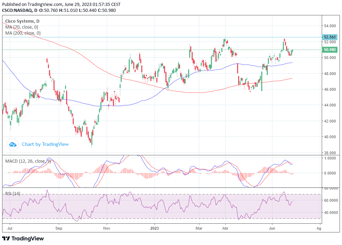342x245 pixels.
Task: Click the 1.0000 MACD axis label
Action: [330, 158]
